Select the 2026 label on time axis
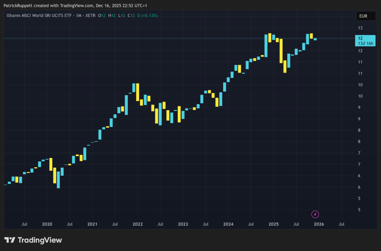 coord(318,224)
